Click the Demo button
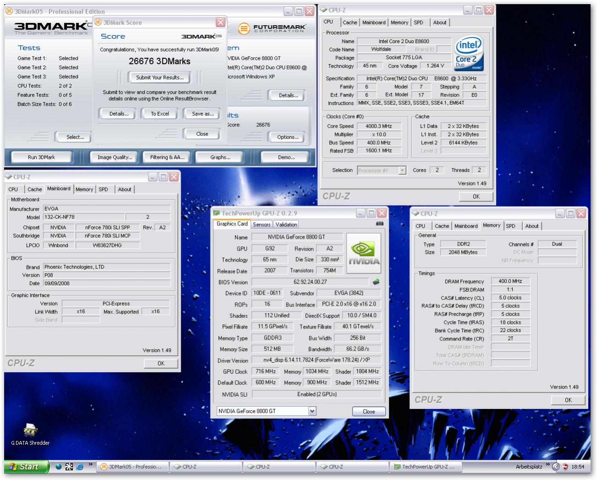This screenshot has height=480, width=597. (287, 157)
